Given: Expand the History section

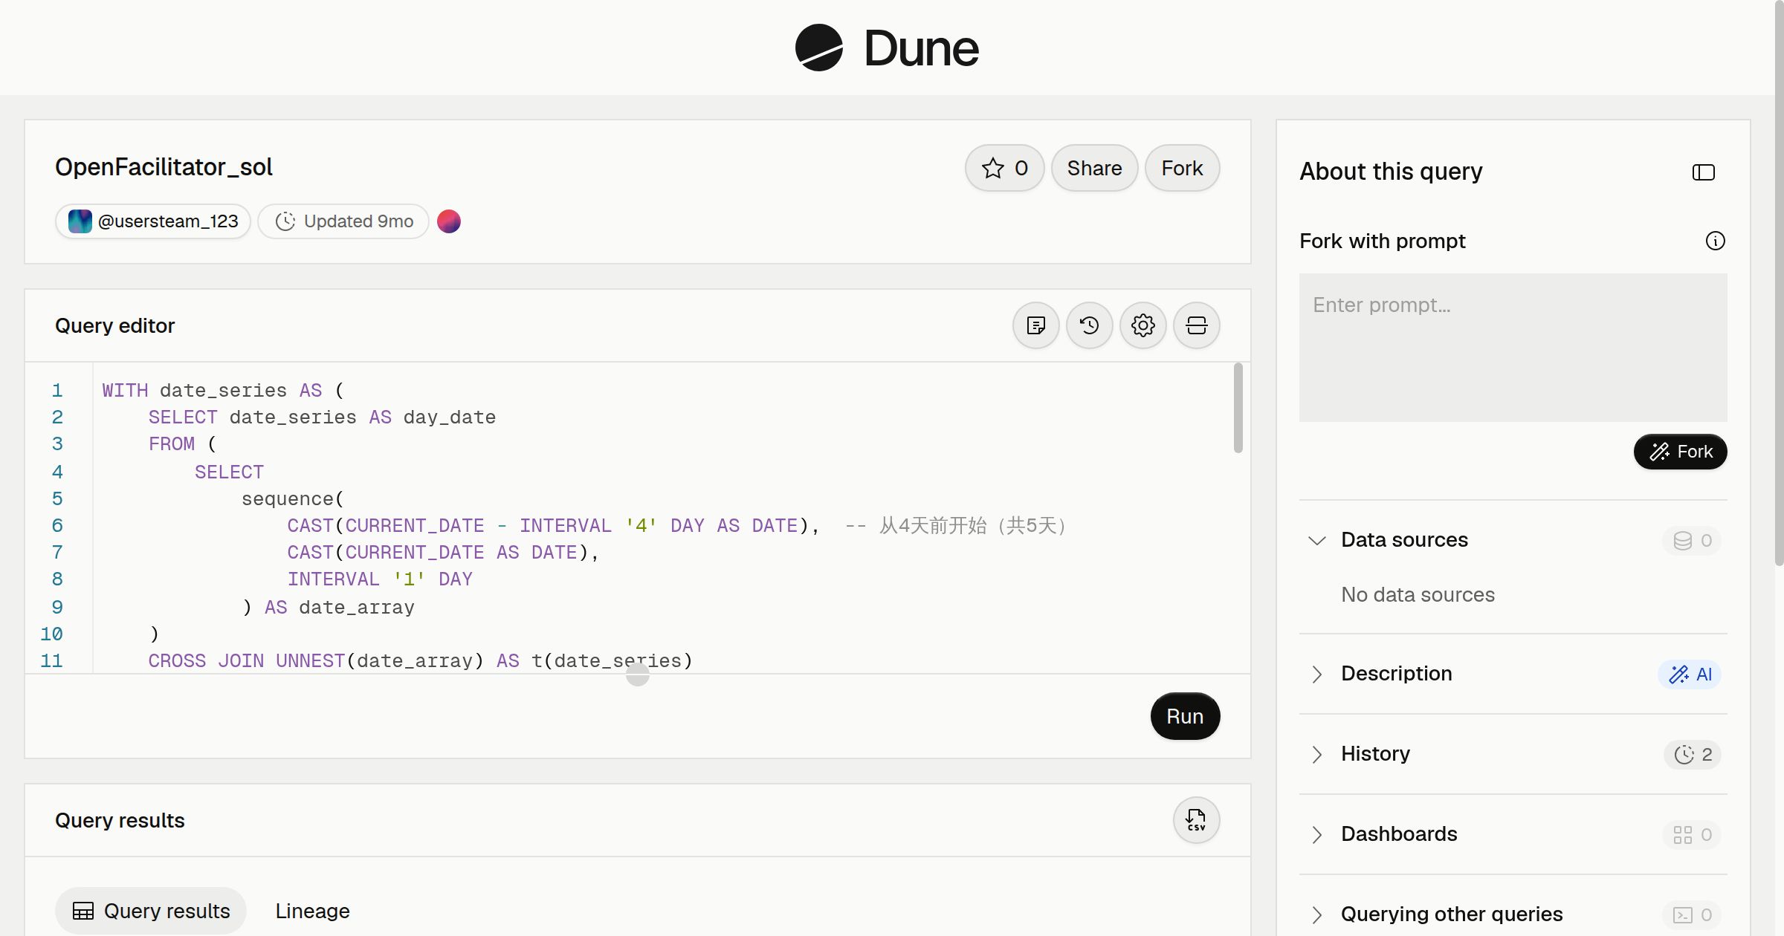Looking at the screenshot, I should (x=1316, y=754).
